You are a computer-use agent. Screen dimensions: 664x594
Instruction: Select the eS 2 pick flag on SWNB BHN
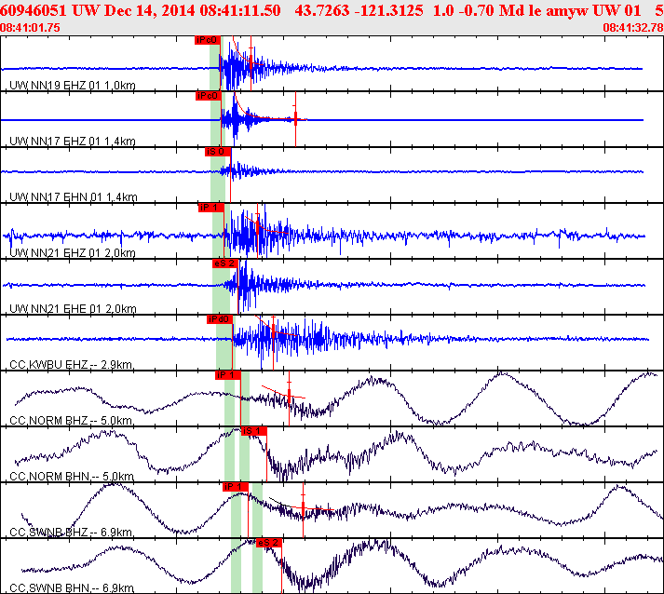pyautogui.click(x=269, y=543)
